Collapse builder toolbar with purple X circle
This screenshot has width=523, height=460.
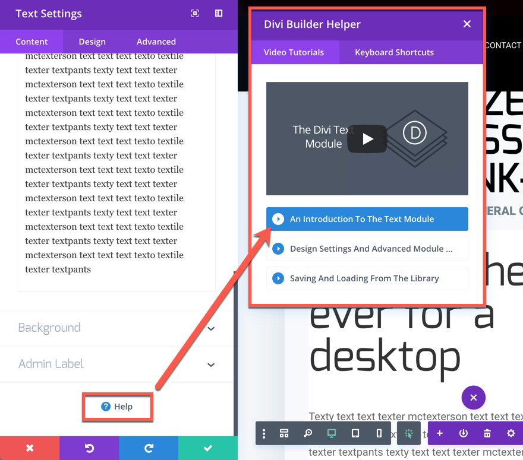pos(473,398)
